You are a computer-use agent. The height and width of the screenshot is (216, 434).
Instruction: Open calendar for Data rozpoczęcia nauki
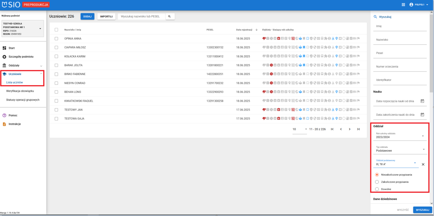pyautogui.click(x=422, y=101)
